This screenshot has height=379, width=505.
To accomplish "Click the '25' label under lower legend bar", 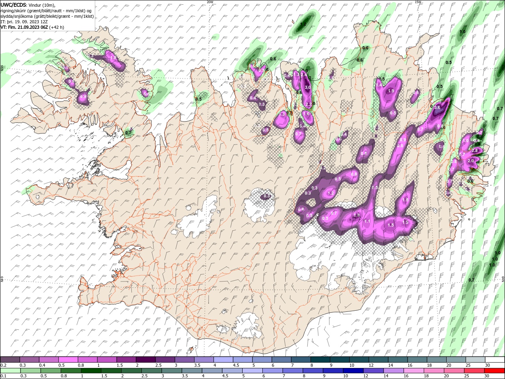I will (x=467, y=376).
